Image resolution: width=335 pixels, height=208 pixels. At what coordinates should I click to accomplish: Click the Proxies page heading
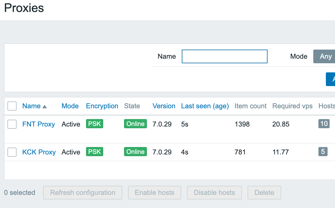click(24, 8)
